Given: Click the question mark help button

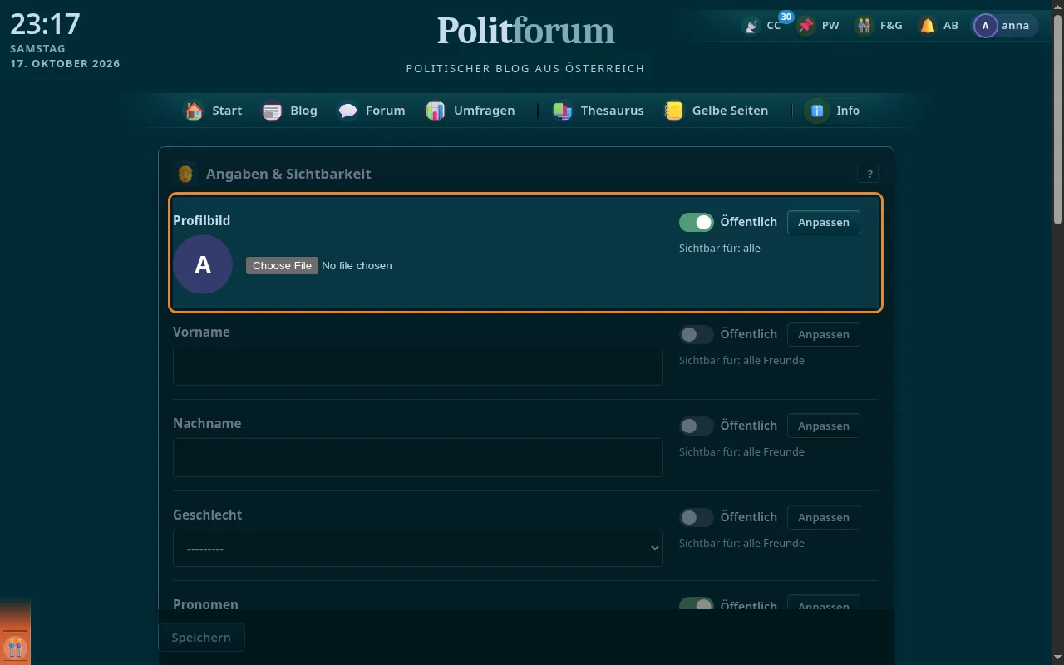Looking at the screenshot, I should 869,174.
